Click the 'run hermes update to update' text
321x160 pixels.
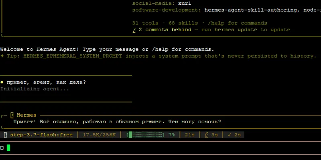coord(246,30)
